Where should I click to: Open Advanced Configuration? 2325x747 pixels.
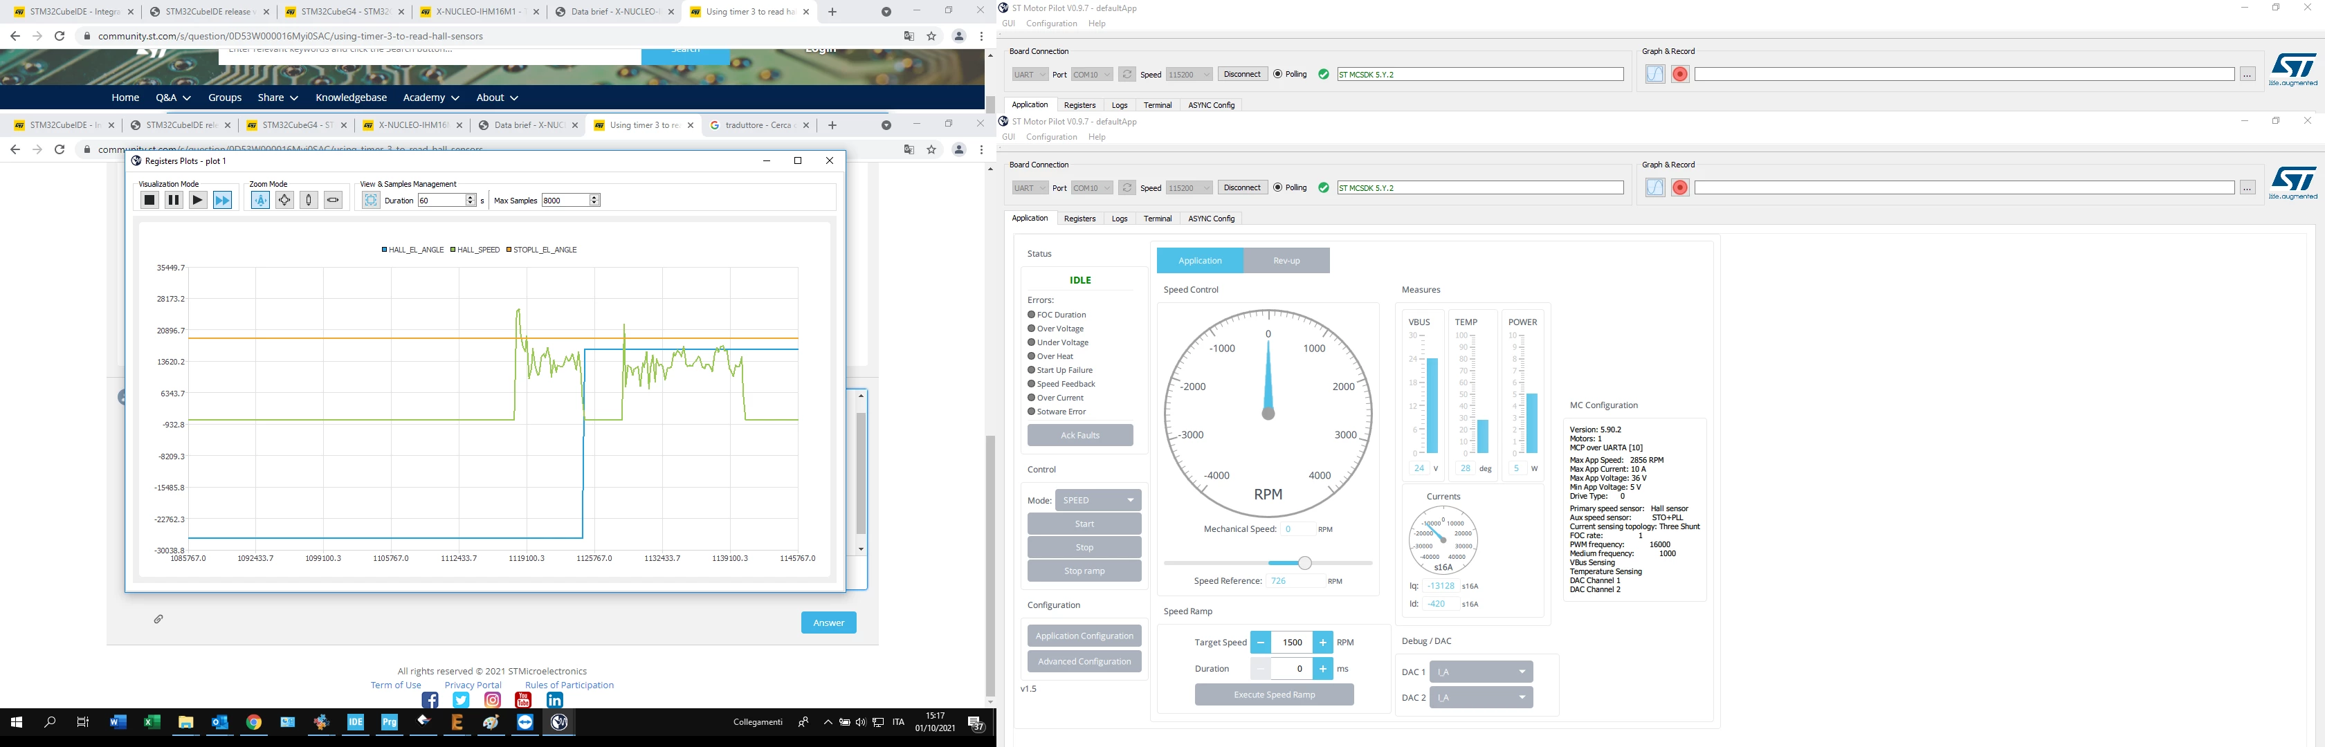pos(1085,661)
